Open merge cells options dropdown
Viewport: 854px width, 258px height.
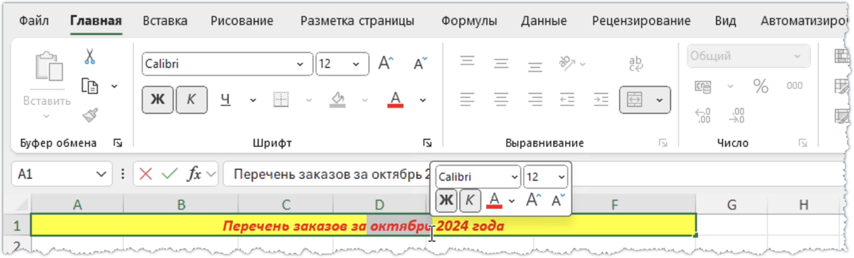point(659,100)
